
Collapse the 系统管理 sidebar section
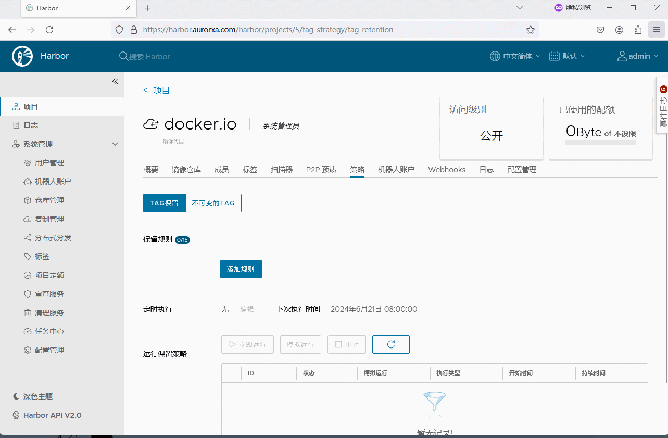[x=115, y=144]
